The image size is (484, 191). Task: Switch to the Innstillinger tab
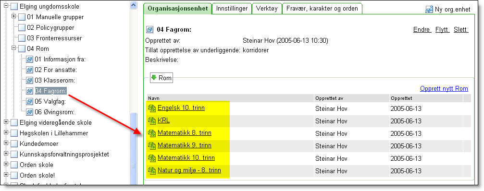pos(232,9)
